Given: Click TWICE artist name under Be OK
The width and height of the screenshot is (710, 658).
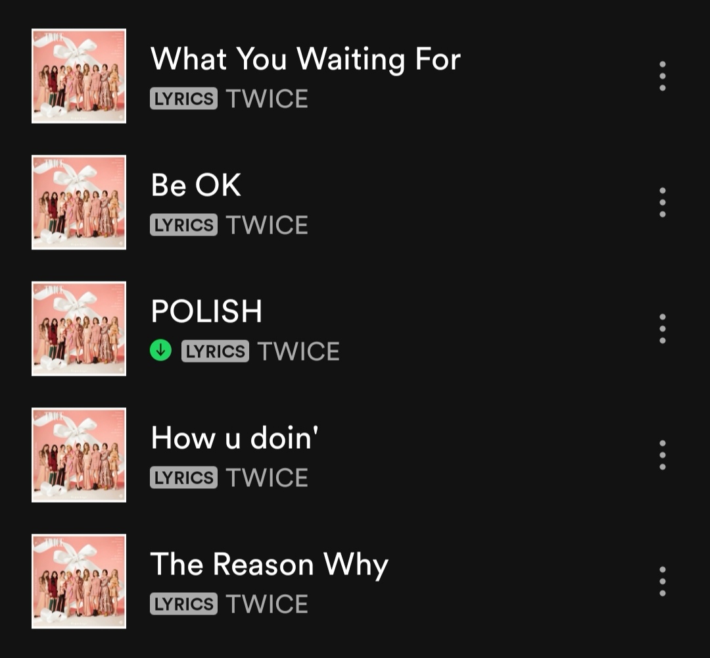Looking at the screenshot, I should pos(267,225).
